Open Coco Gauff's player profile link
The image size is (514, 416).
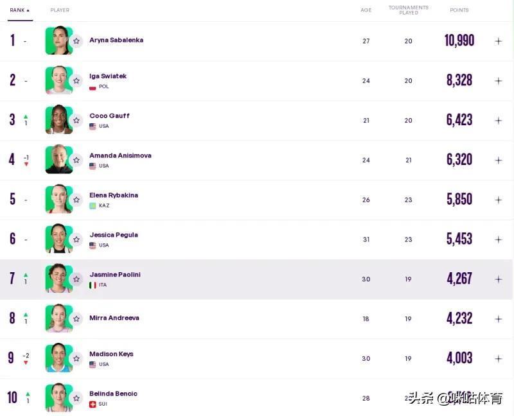pyautogui.click(x=109, y=116)
